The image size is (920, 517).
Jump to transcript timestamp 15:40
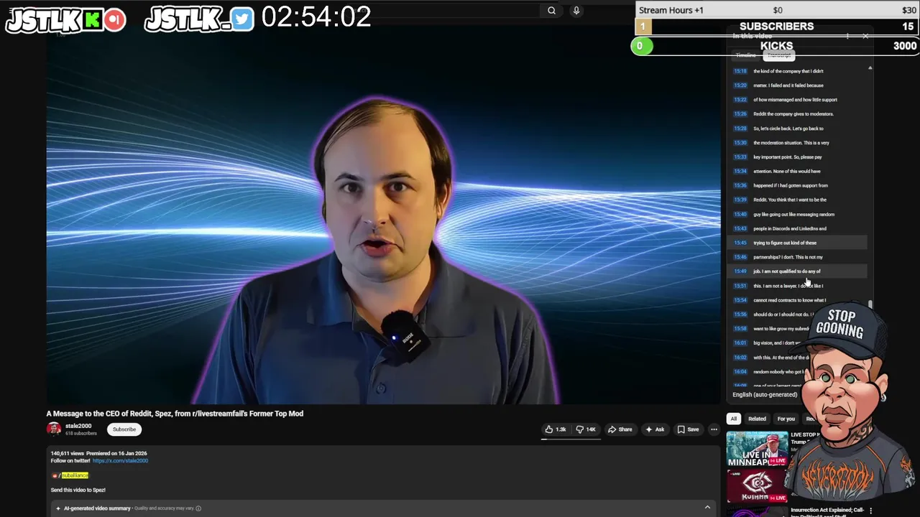(740, 215)
